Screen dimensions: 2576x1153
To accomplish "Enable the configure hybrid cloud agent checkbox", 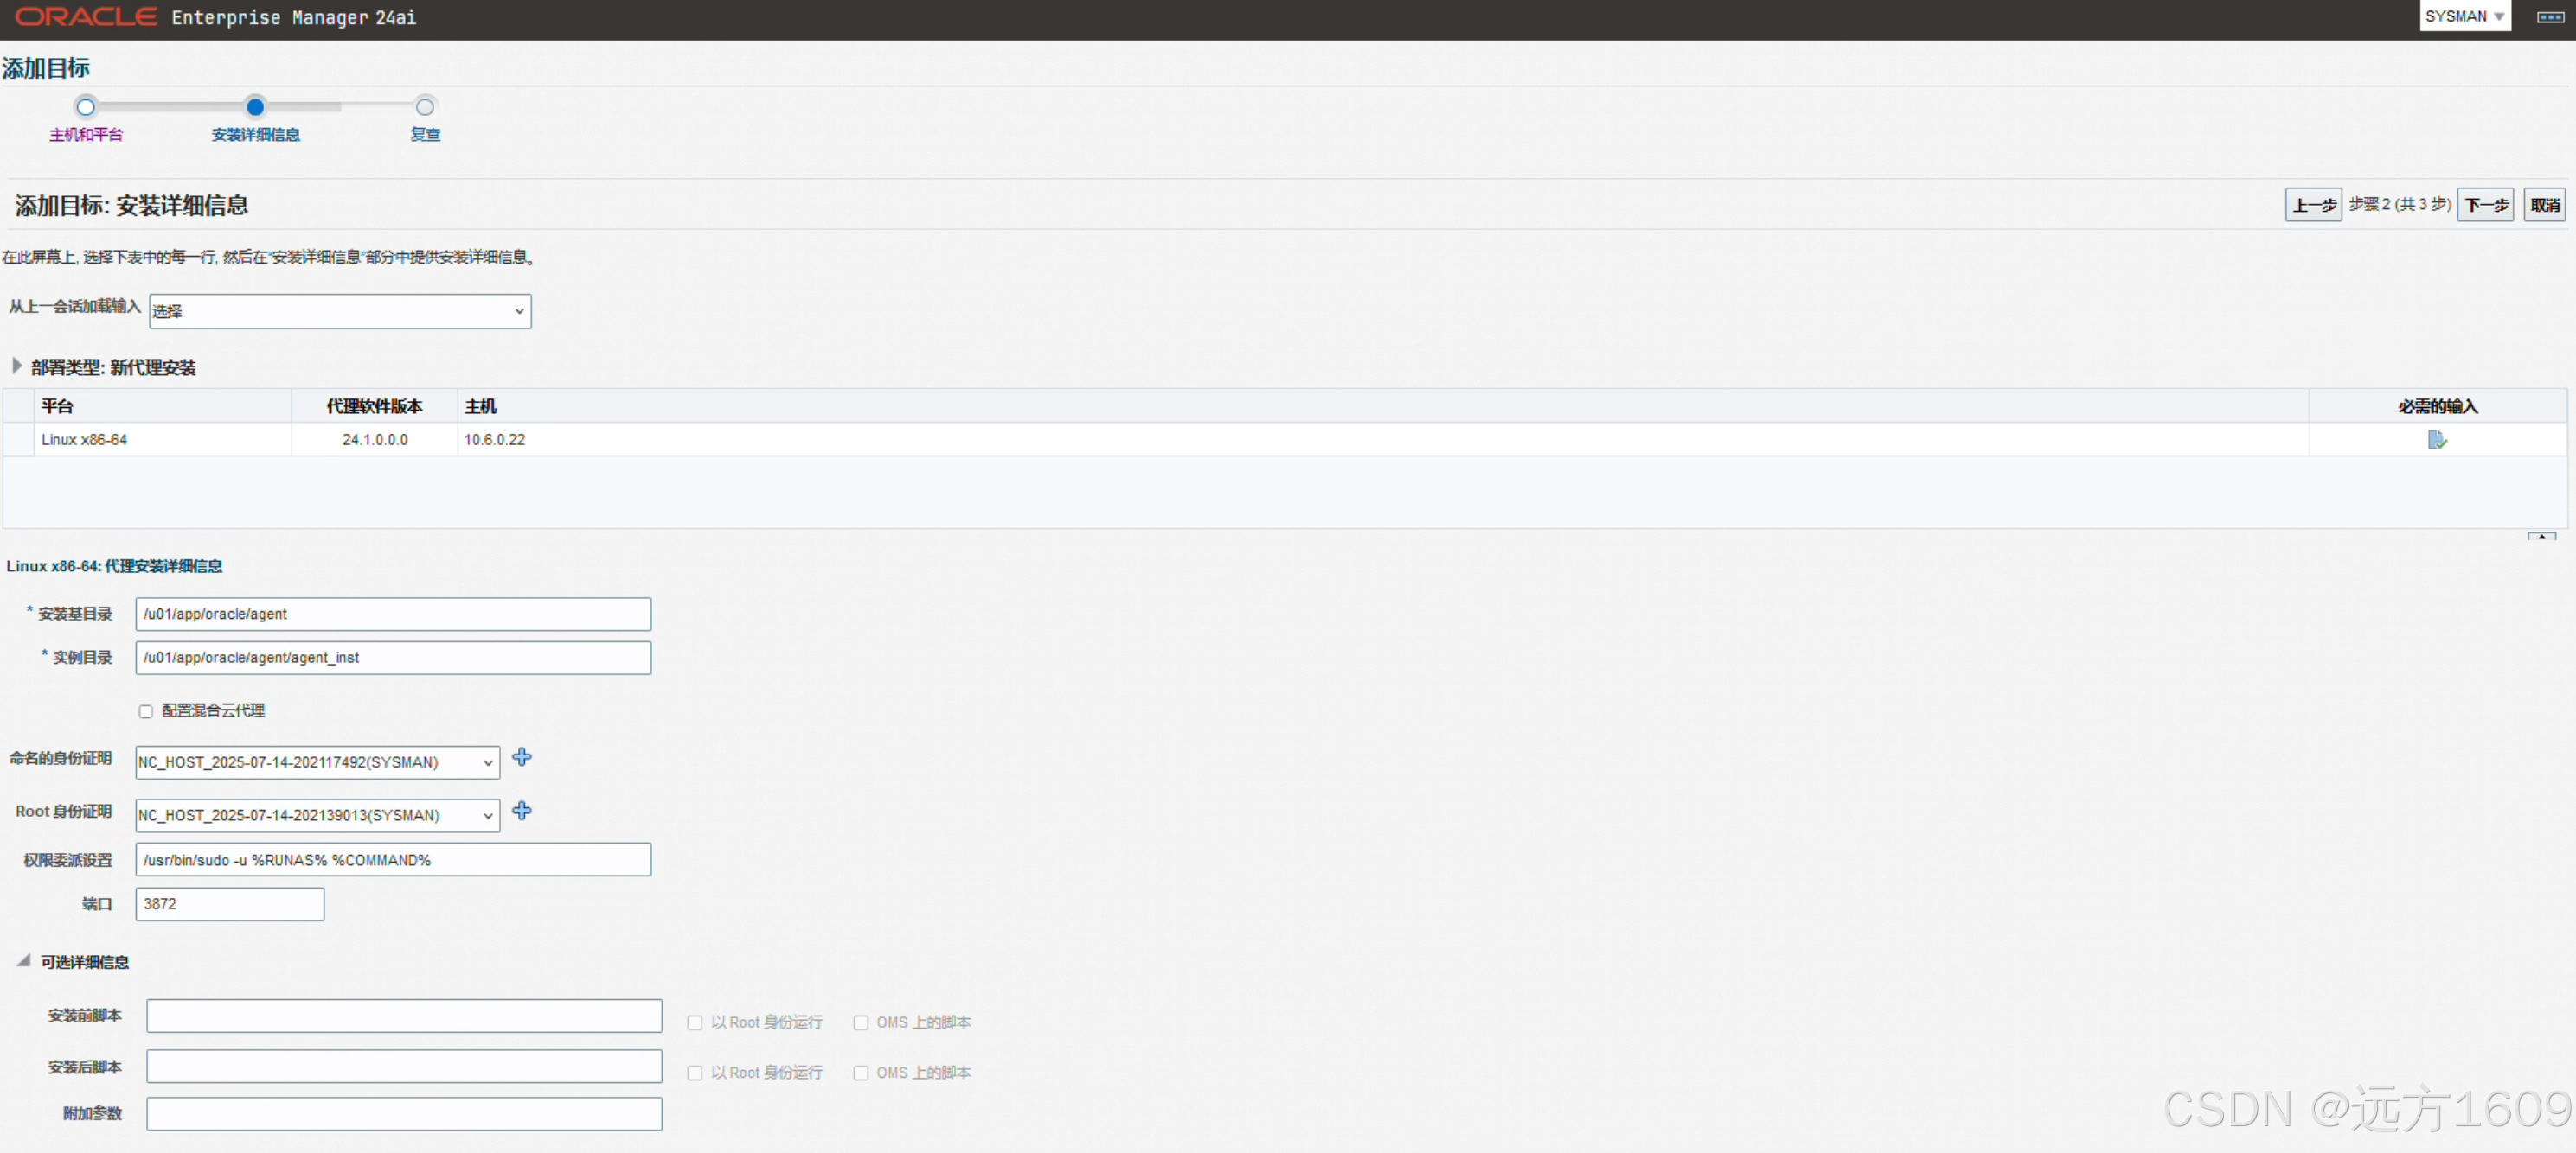I will coord(145,711).
